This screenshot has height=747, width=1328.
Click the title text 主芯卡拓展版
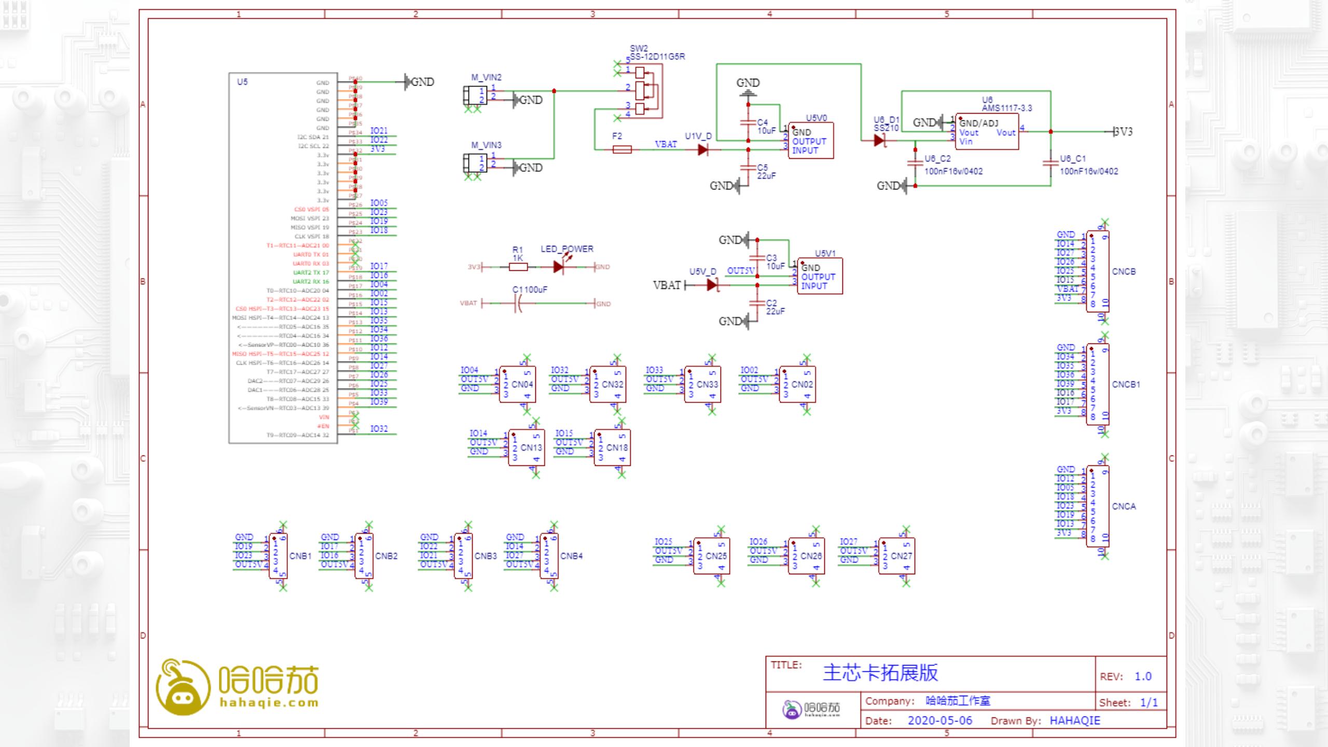(x=880, y=673)
